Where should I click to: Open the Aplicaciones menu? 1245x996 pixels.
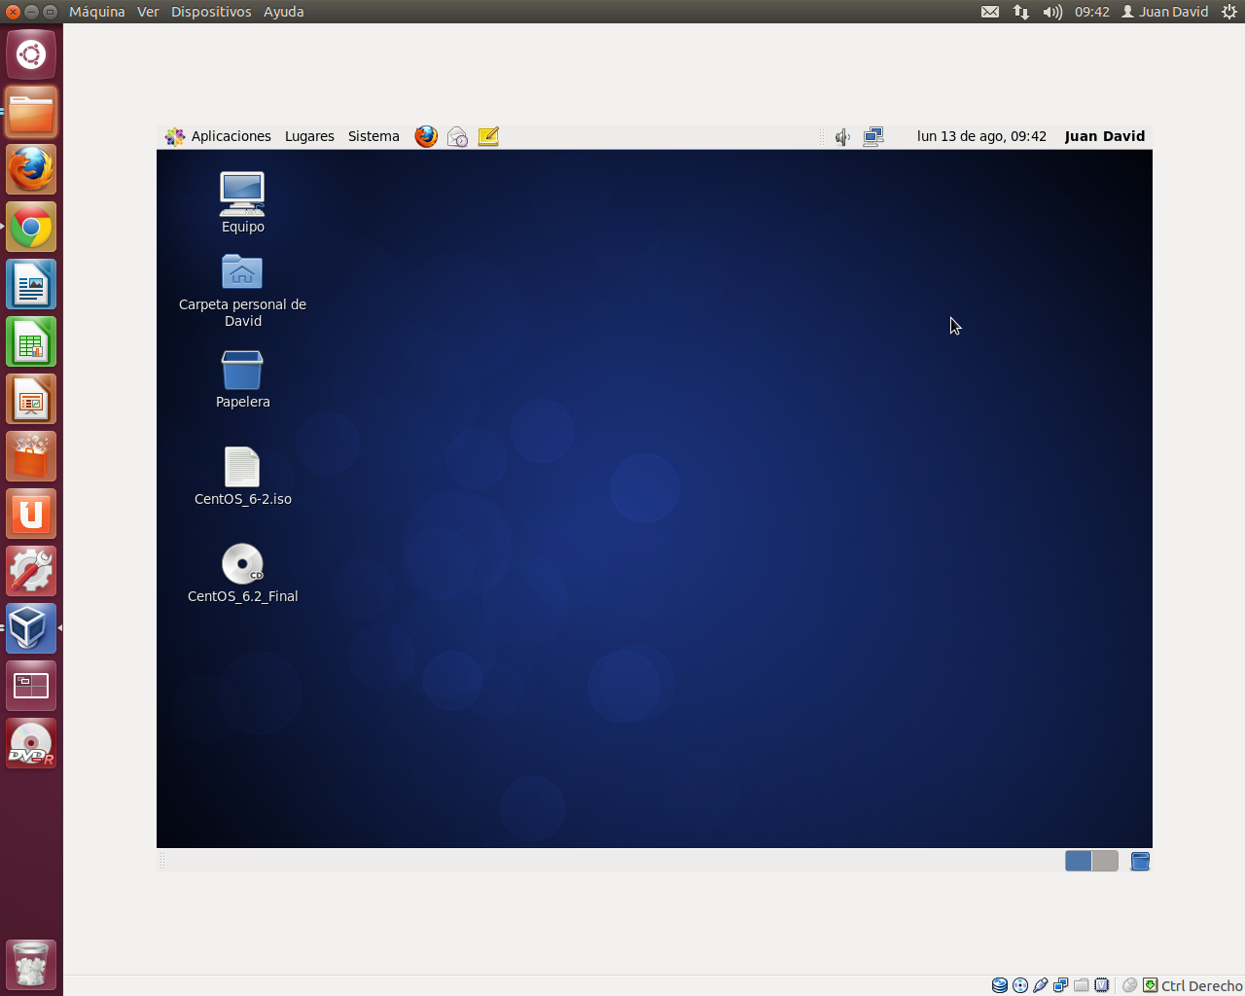tap(231, 136)
